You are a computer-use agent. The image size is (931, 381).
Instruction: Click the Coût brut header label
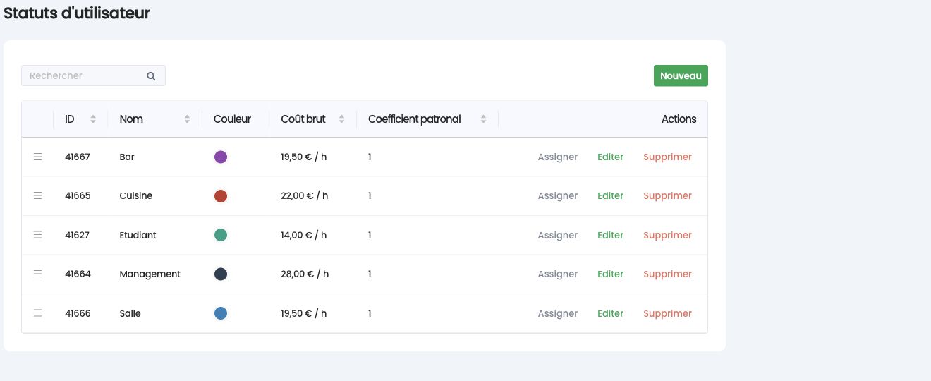303,119
